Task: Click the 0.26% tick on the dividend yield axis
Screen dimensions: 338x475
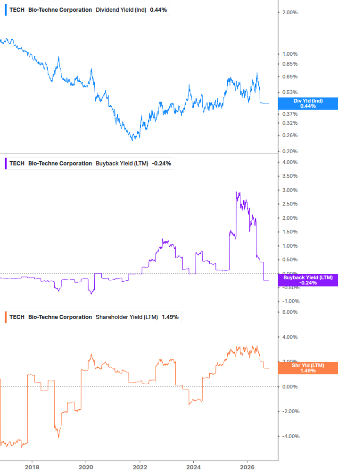Action: pos(290,135)
